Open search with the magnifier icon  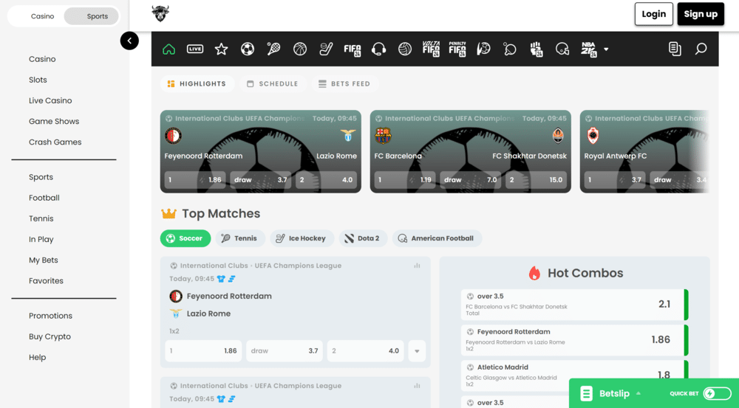click(x=701, y=49)
